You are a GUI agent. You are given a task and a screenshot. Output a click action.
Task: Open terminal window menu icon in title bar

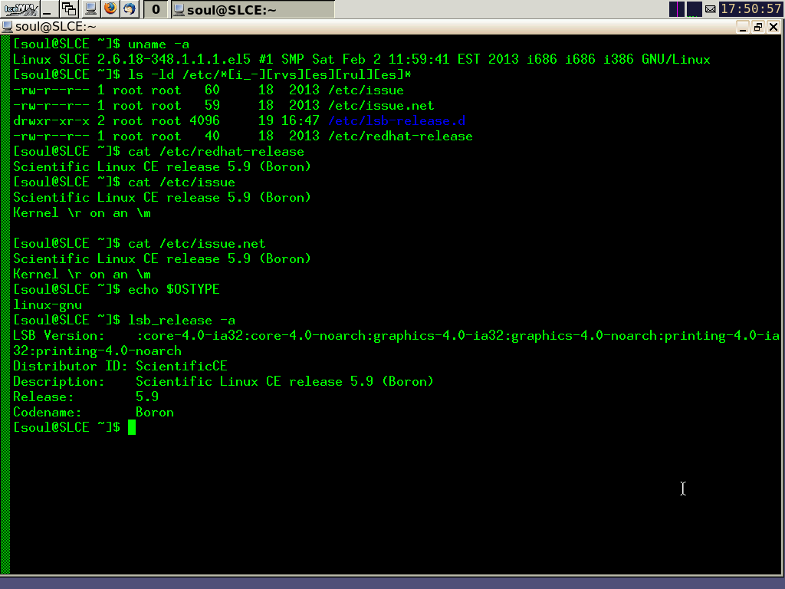coord(7,27)
